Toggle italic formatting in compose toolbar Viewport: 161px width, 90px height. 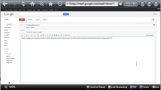tap(24, 35)
